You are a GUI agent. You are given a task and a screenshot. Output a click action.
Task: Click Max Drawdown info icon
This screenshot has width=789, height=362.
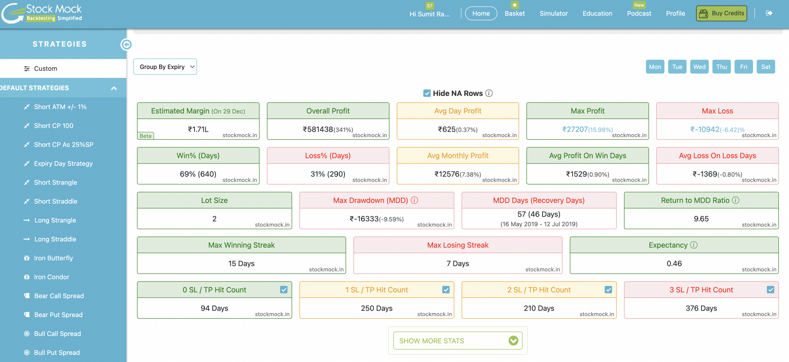click(414, 200)
